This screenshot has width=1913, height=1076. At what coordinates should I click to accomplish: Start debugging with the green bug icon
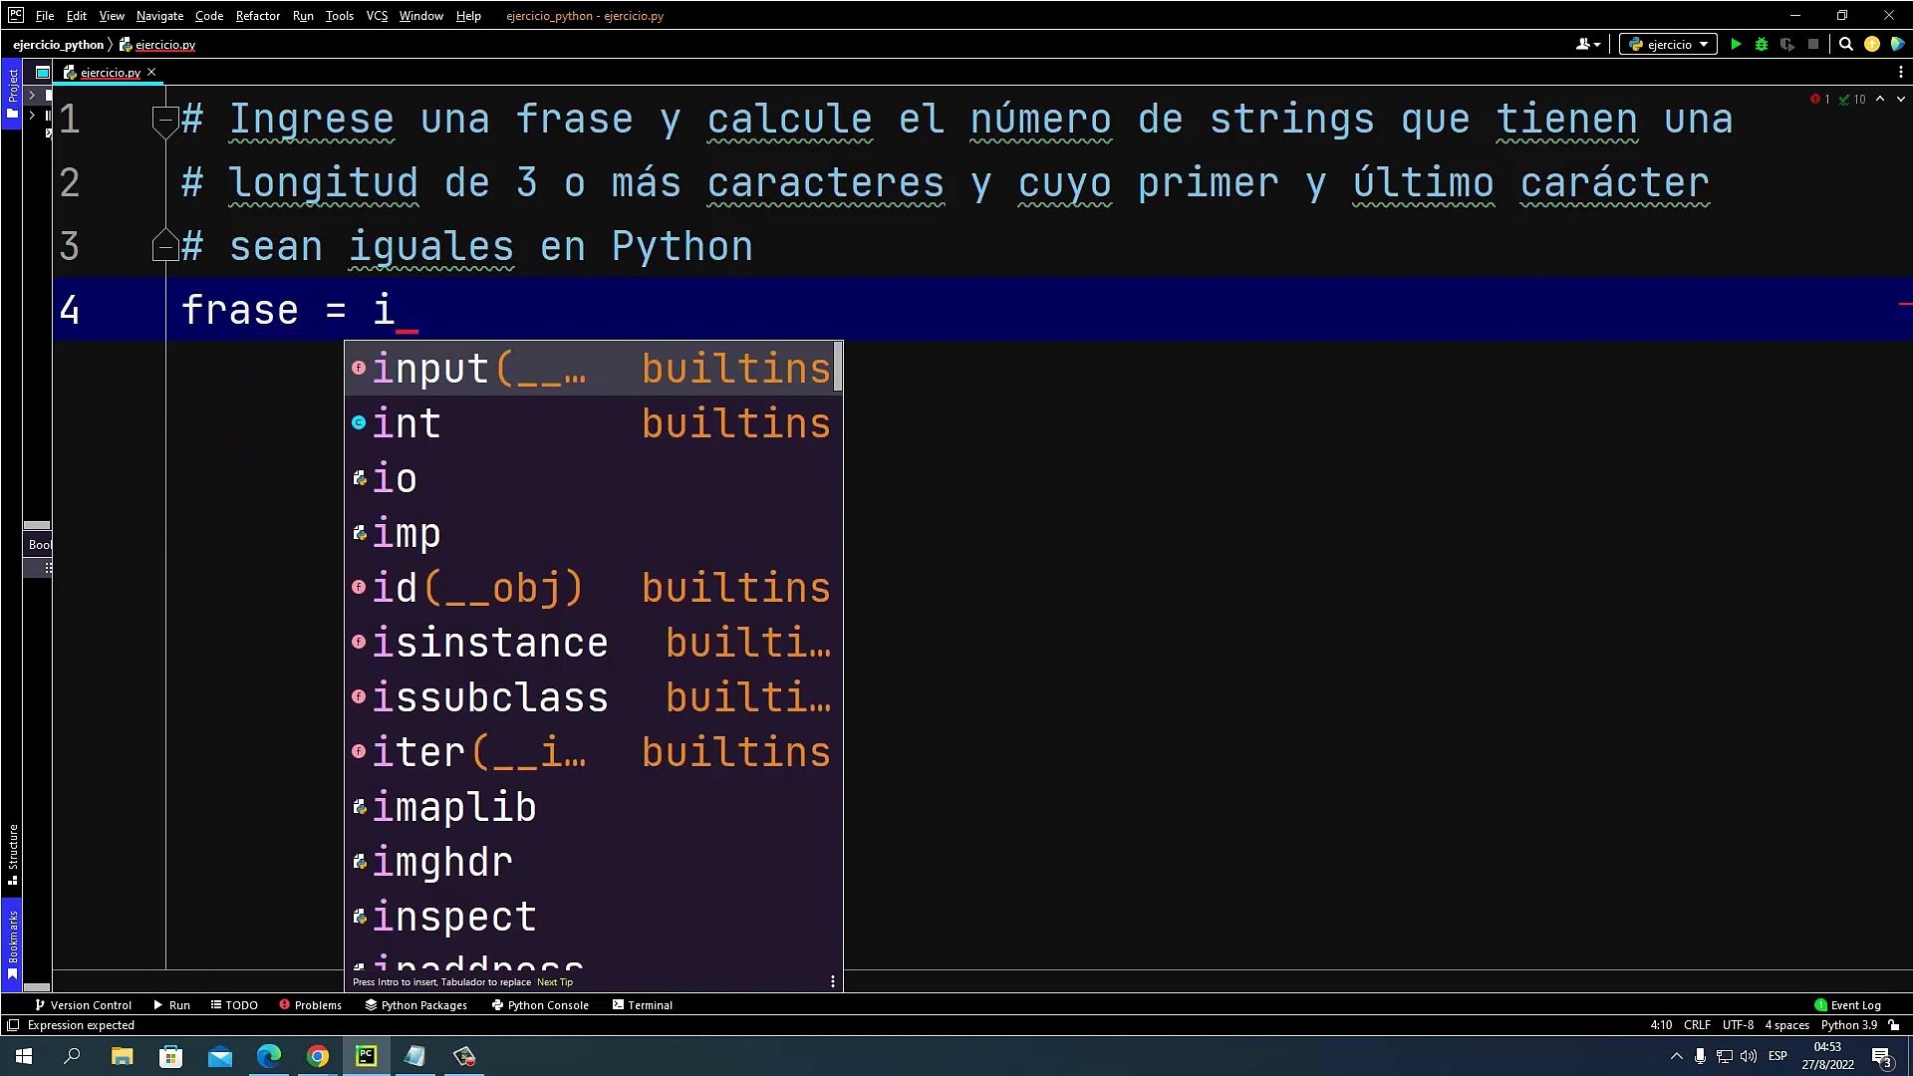pos(1762,44)
